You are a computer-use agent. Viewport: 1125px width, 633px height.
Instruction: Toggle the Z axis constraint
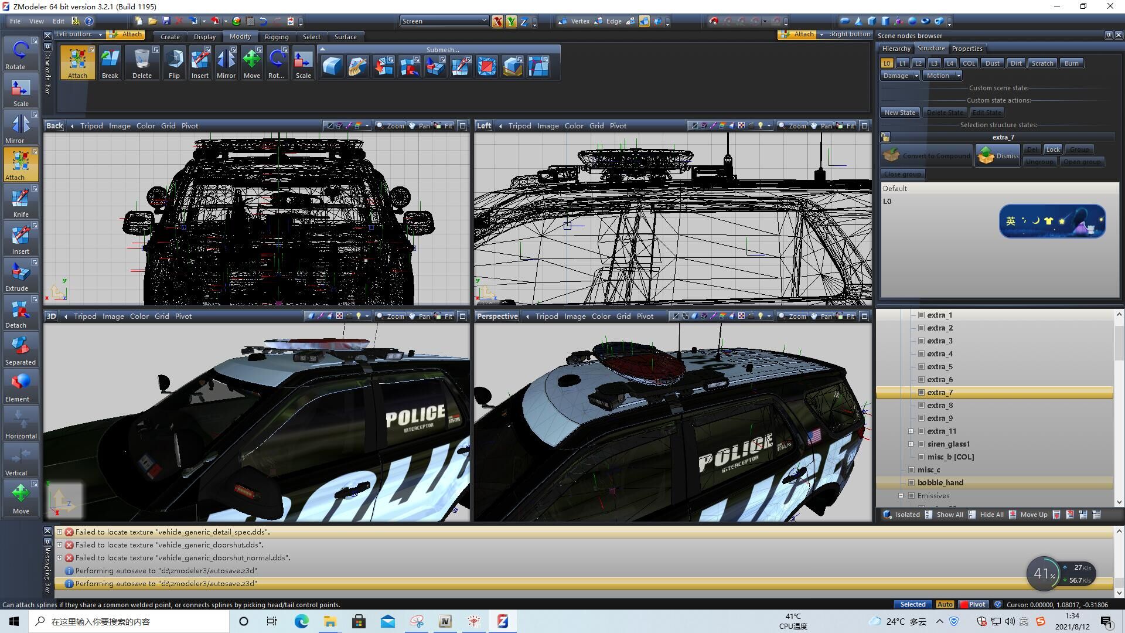coord(524,21)
